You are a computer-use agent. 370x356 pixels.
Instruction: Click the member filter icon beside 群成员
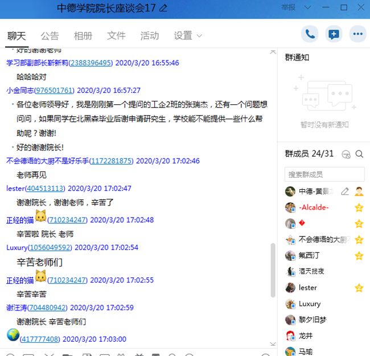tap(346, 154)
